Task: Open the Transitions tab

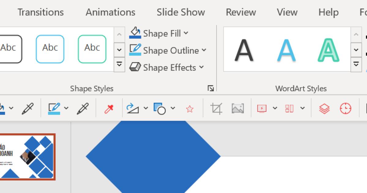Action: point(41,12)
